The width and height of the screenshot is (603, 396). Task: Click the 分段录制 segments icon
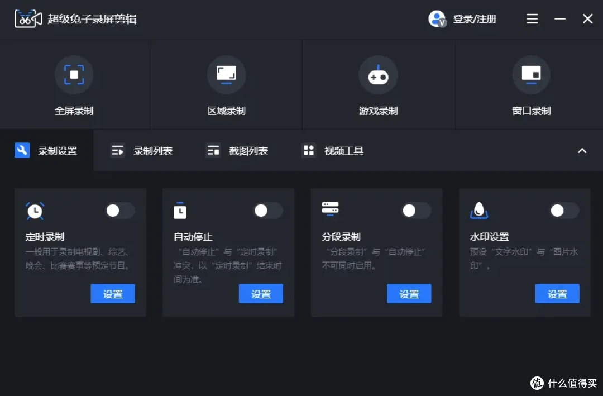click(x=330, y=209)
